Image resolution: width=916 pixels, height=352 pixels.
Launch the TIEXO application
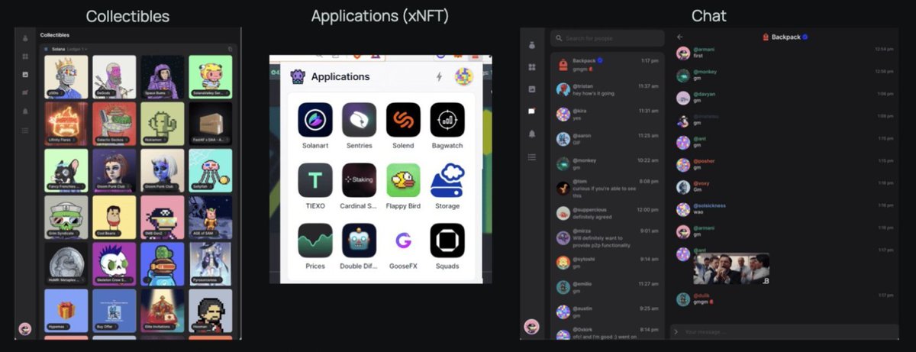315,180
